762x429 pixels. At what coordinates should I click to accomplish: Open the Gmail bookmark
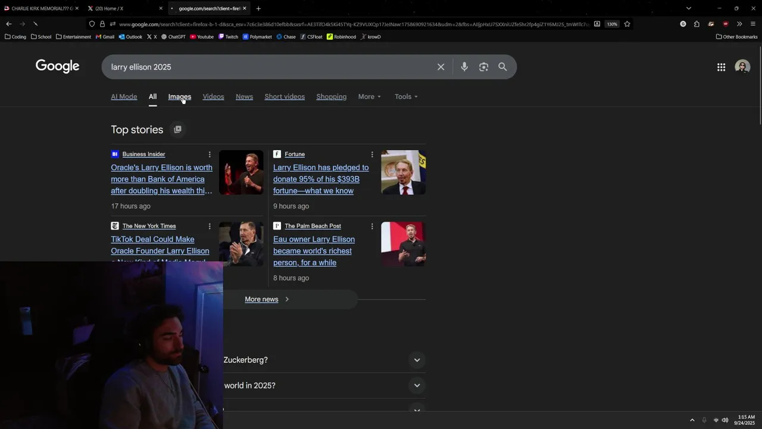[x=105, y=37]
